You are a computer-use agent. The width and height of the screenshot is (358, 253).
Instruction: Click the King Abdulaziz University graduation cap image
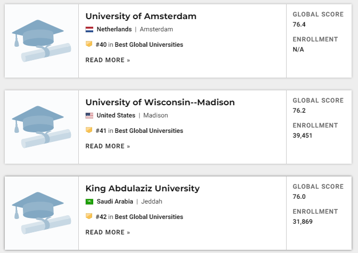[42, 213]
